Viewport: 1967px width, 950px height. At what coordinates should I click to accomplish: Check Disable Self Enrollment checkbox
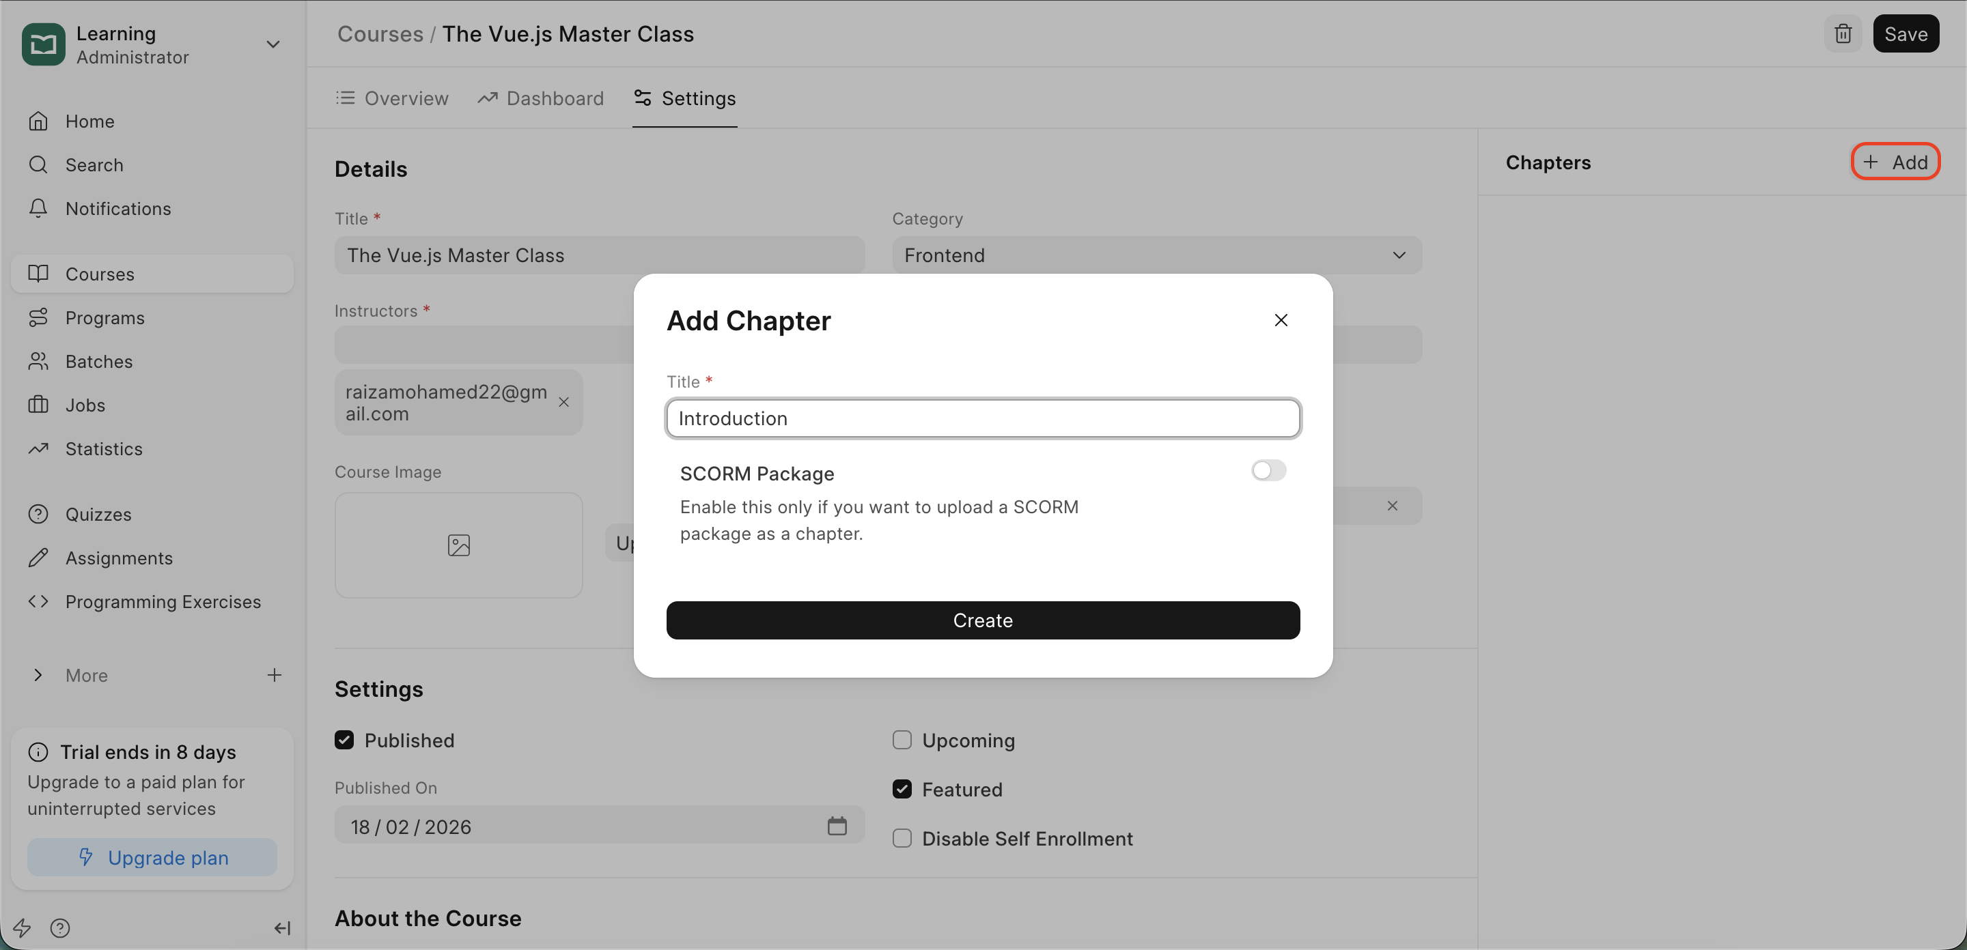click(x=902, y=839)
